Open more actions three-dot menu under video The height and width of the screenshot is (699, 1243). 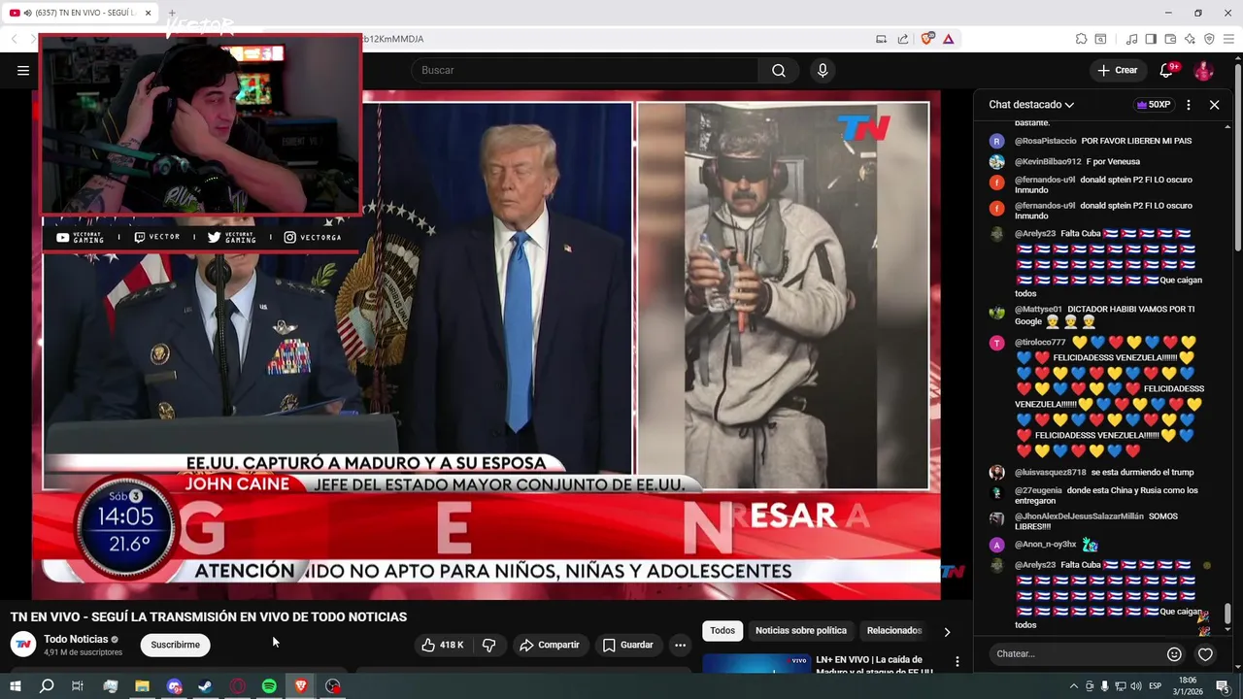pyautogui.click(x=680, y=645)
